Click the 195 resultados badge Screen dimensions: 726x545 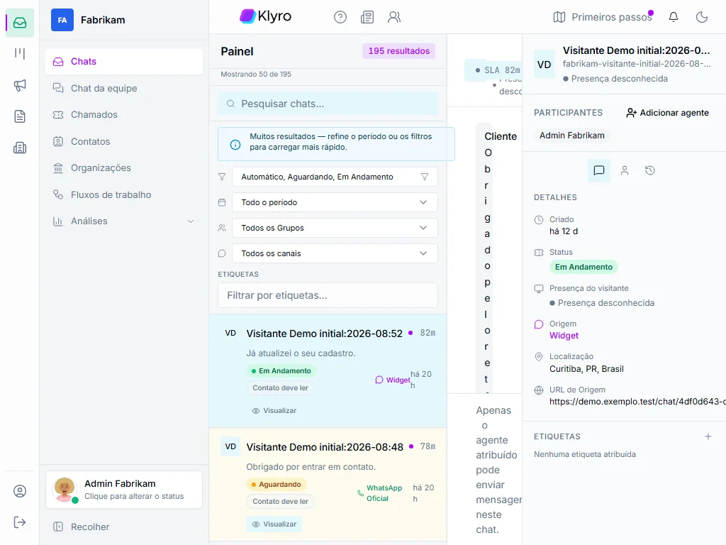tap(398, 51)
